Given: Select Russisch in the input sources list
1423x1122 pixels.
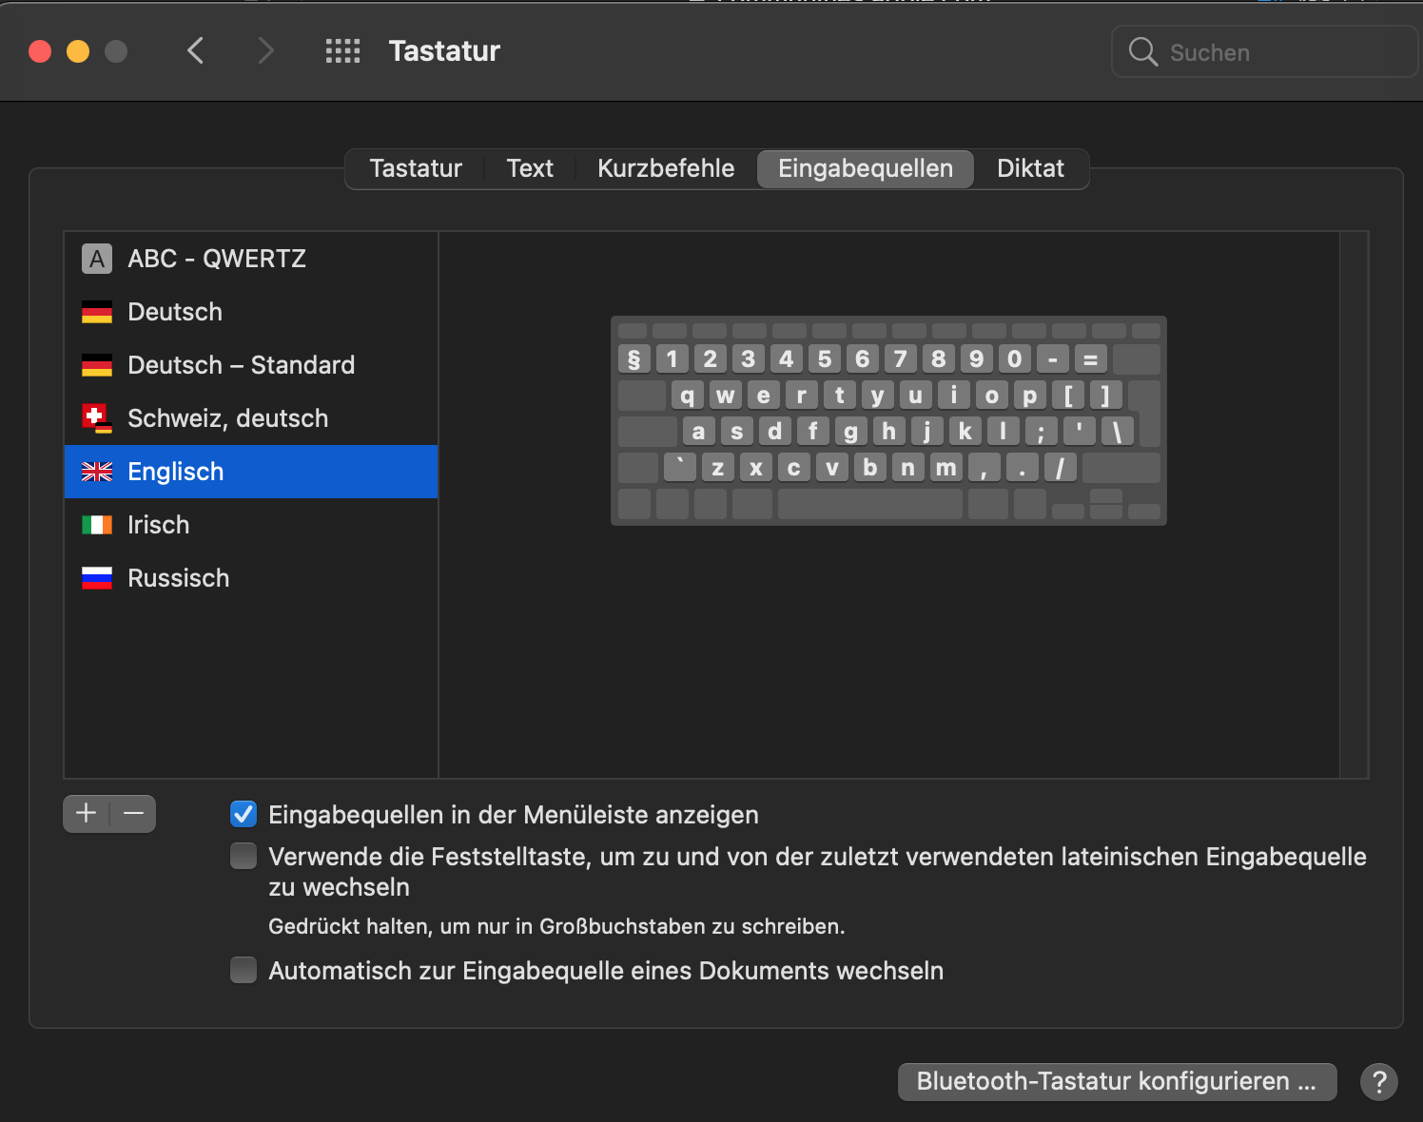Looking at the screenshot, I should pos(178,578).
